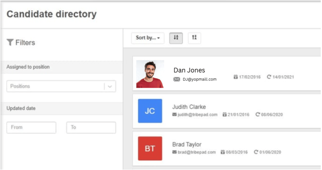The image size is (322, 170).
Task: Click the refresh icon beside 14/01/2021
Action: tap(269, 77)
